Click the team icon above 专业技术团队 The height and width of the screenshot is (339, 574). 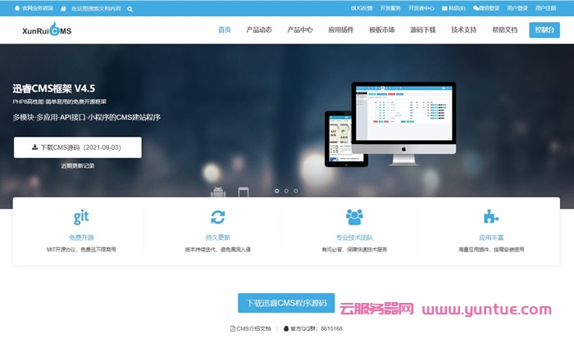(x=354, y=217)
